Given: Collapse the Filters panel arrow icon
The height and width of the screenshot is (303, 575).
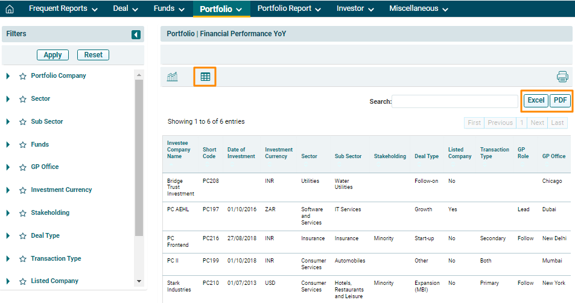Looking at the screenshot, I should pyautogui.click(x=136, y=35).
